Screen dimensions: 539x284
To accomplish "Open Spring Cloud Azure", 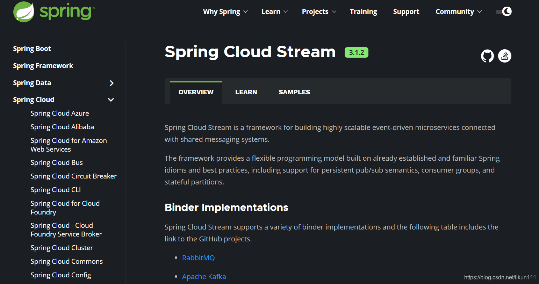I will 60,113.
